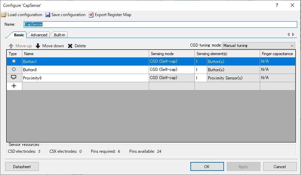301x175 pixels.
Task: Click Proximity Sensor(s) cell text
Action: (x=225, y=78)
